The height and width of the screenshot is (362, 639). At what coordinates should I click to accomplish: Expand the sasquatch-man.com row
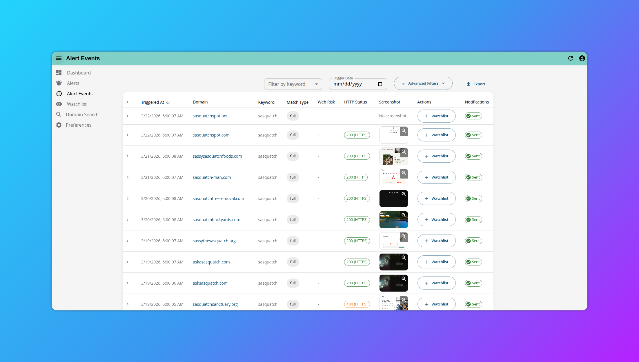point(128,177)
